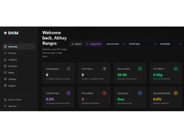Click the Settings gear icon
The width and height of the screenshot is (184, 138).
(5, 79)
